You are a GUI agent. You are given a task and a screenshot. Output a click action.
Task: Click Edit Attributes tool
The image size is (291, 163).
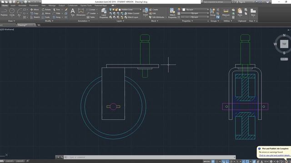157,17
